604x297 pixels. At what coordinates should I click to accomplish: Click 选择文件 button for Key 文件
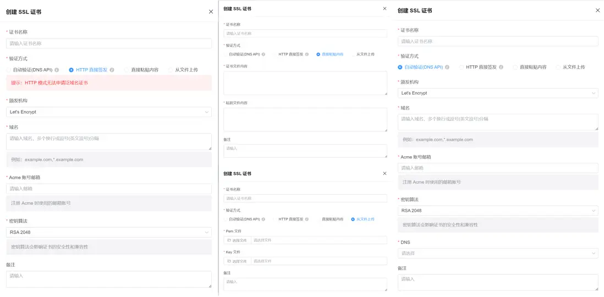(x=237, y=261)
